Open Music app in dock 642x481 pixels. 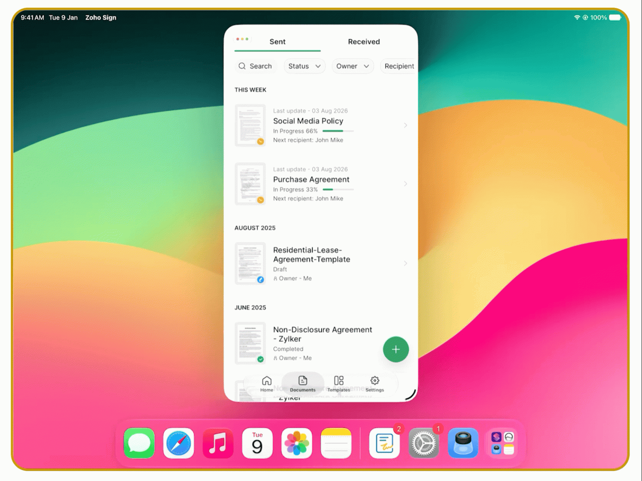218,443
